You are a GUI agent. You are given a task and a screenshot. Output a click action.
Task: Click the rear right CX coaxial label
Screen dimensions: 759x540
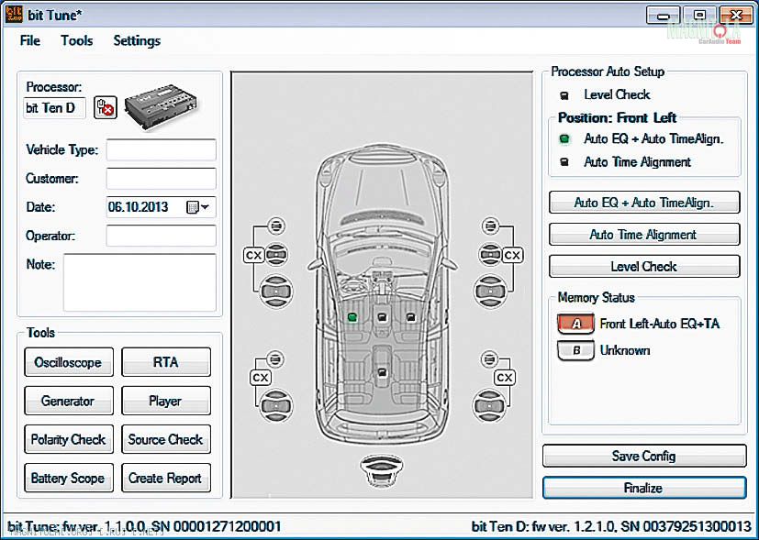[x=505, y=378]
